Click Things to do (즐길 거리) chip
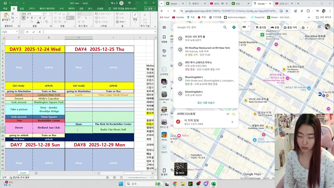 290,27
